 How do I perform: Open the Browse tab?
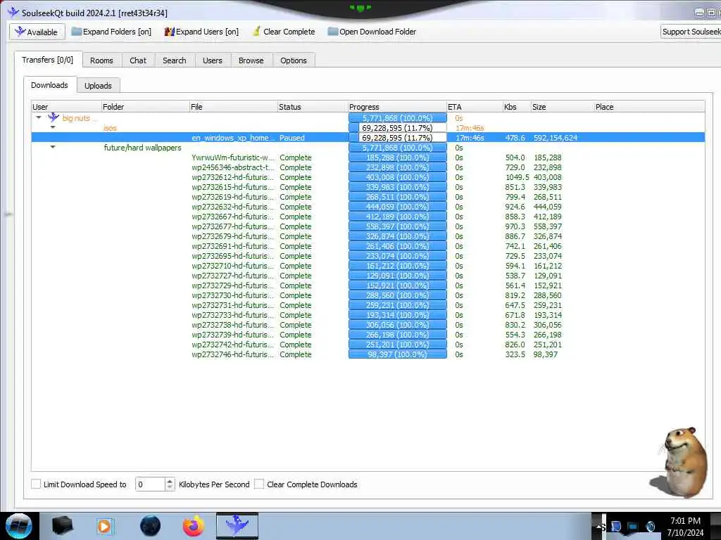tap(251, 60)
